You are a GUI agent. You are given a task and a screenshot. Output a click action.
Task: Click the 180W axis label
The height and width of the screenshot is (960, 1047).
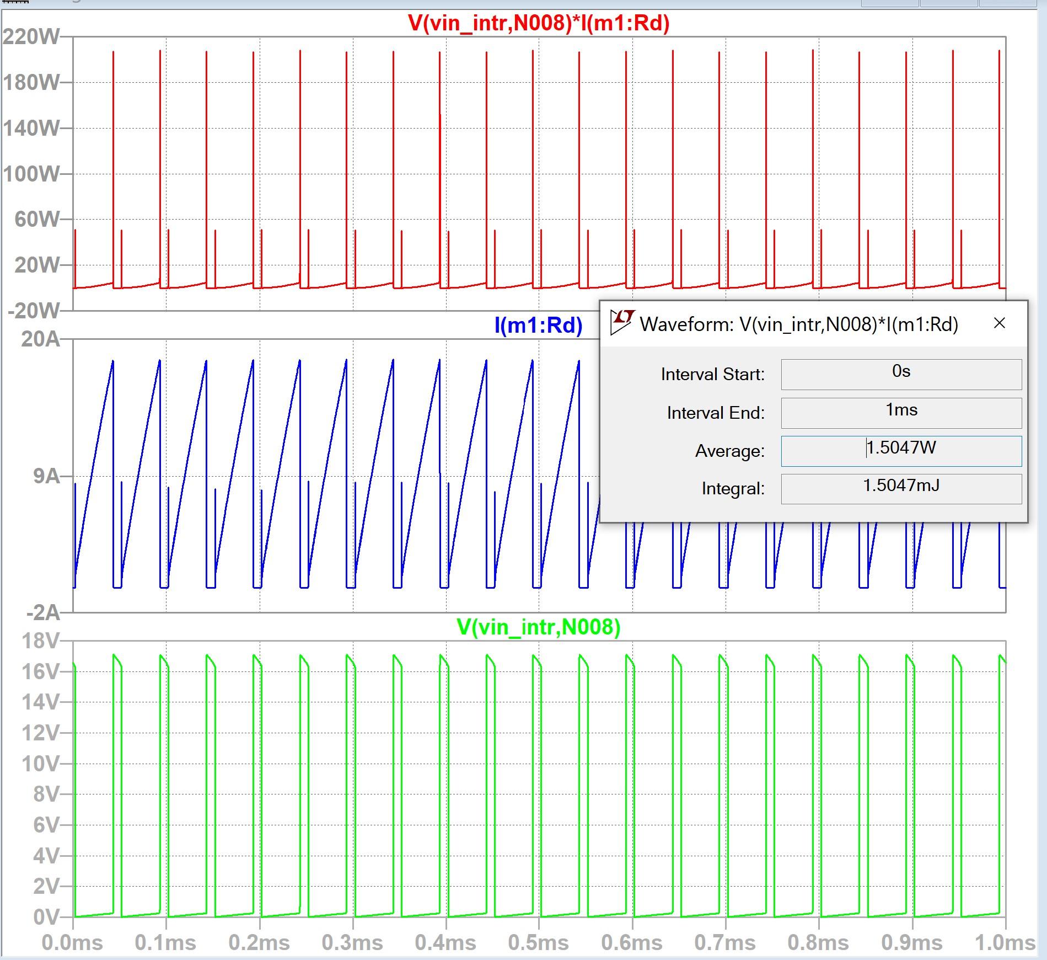coord(31,83)
